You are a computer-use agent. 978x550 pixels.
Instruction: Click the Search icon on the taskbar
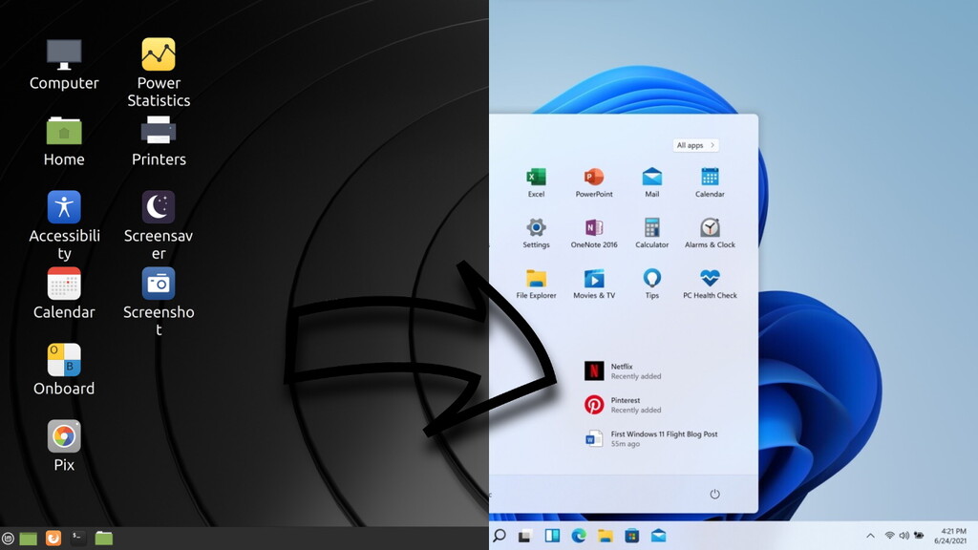tap(498, 537)
